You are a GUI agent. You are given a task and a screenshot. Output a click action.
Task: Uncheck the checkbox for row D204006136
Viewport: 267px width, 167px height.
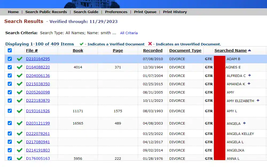(10, 76)
